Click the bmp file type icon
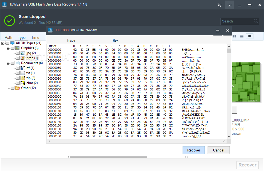This screenshot has width=264, height=172. coord(23,58)
